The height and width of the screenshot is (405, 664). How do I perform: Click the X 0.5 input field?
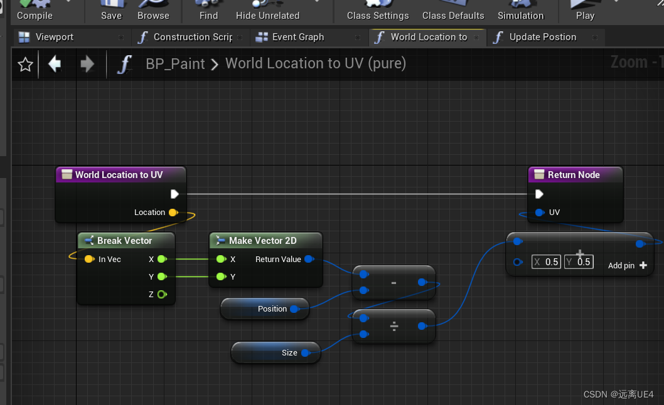545,261
